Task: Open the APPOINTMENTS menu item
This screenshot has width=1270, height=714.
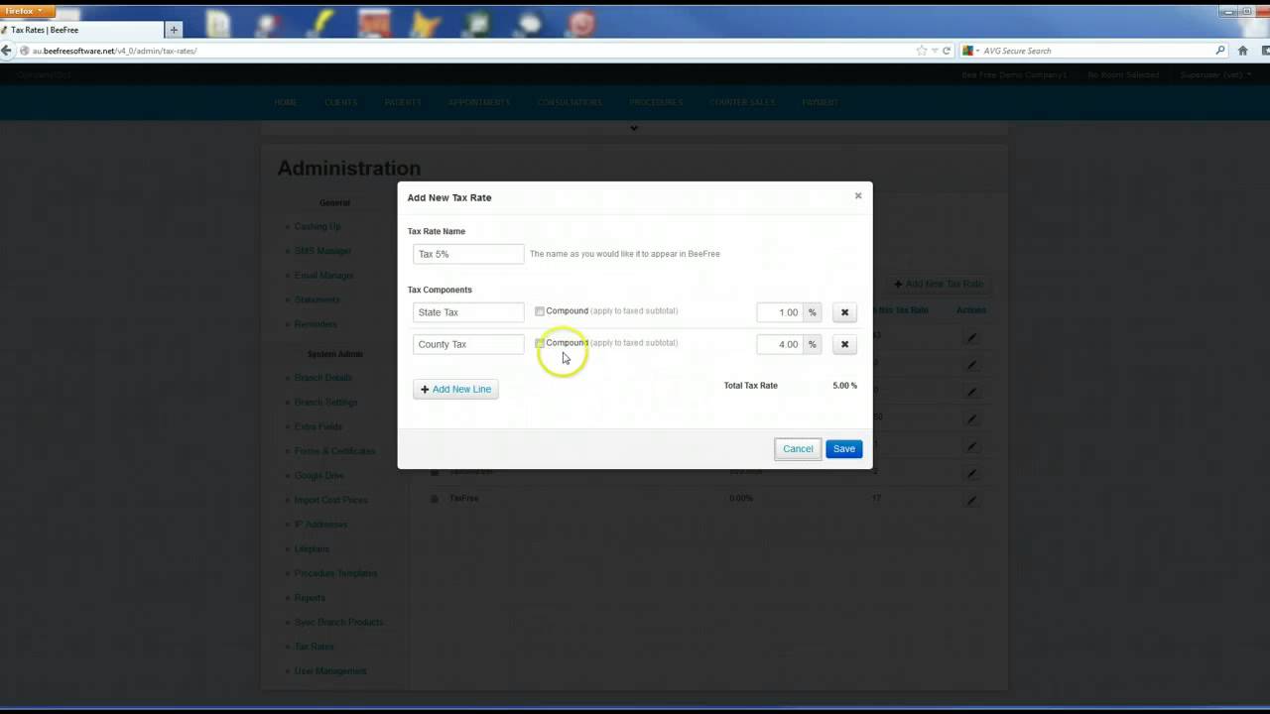Action: 479,102
